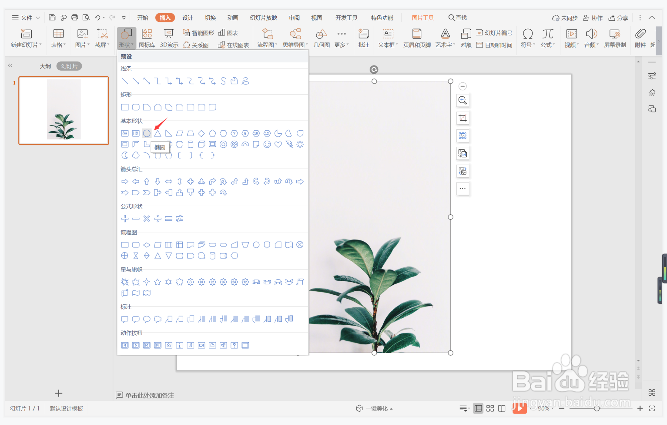The height and width of the screenshot is (425, 667).
Task: Open 页眉和页脚 header footer
Action: (x=417, y=38)
